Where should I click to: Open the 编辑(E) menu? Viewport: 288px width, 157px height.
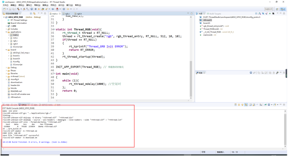[x=13, y=5]
